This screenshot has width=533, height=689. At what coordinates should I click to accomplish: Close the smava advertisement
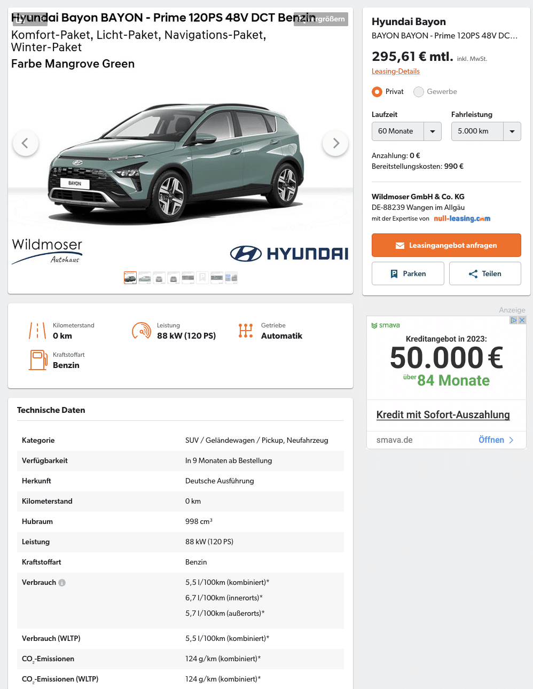pyautogui.click(x=522, y=320)
